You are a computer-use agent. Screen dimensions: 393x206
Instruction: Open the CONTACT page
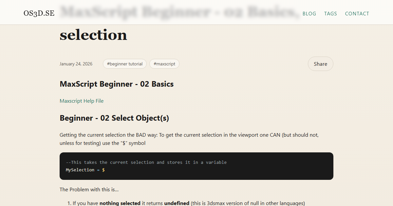[357, 13]
